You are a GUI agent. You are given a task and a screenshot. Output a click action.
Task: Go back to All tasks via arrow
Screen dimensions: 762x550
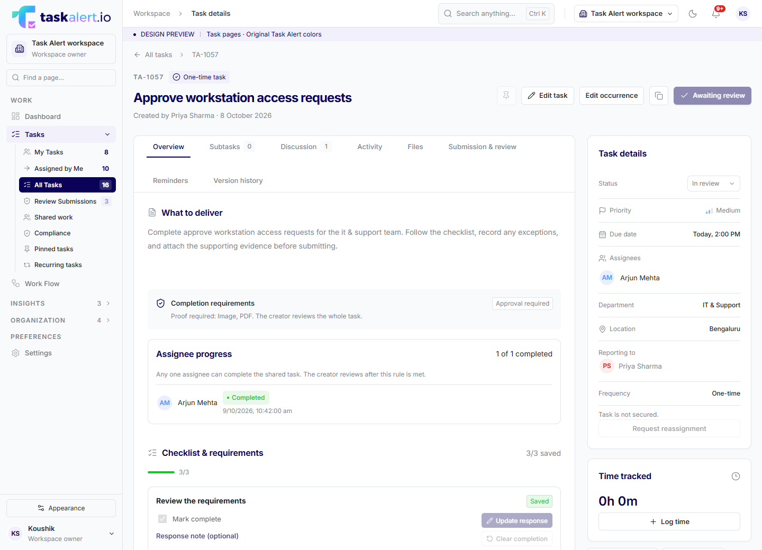tap(153, 55)
